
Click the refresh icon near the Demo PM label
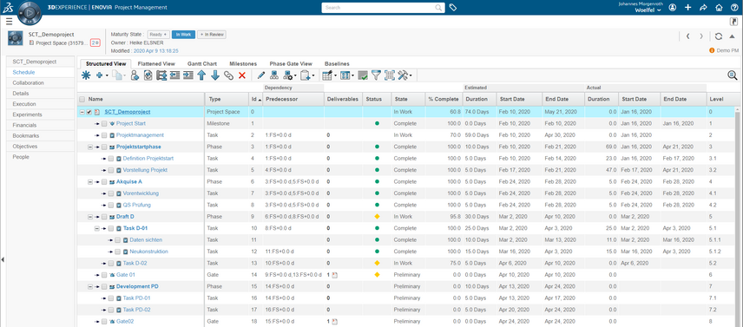point(719,36)
